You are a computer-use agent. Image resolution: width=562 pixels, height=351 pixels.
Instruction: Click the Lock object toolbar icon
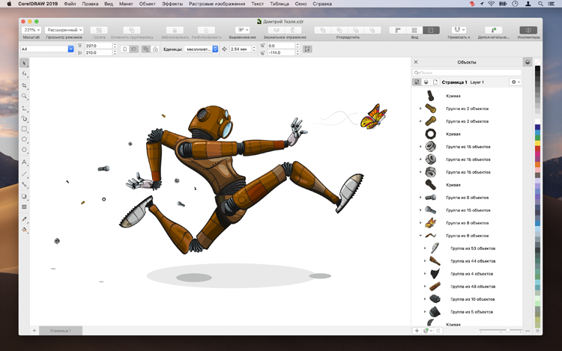click(x=175, y=31)
